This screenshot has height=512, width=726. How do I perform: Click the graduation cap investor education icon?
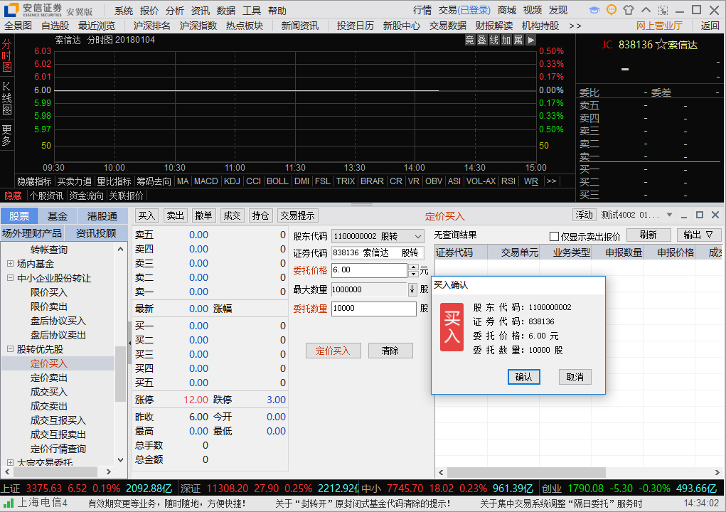click(x=594, y=10)
